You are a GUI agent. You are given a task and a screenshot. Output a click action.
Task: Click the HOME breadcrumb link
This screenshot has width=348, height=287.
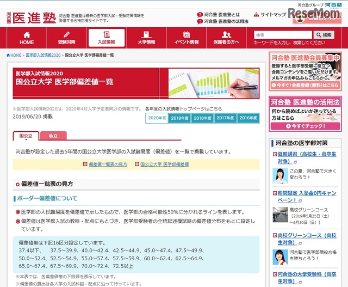(x=16, y=55)
